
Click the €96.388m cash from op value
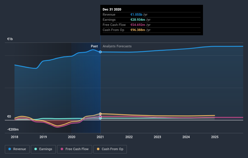pos(138,30)
